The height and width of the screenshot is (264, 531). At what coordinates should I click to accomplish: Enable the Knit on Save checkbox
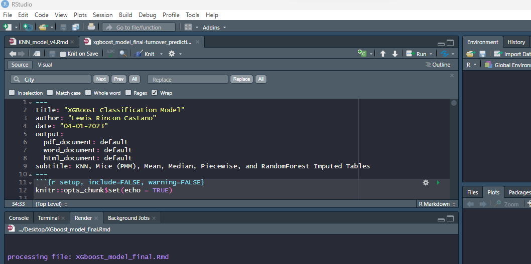[63, 54]
